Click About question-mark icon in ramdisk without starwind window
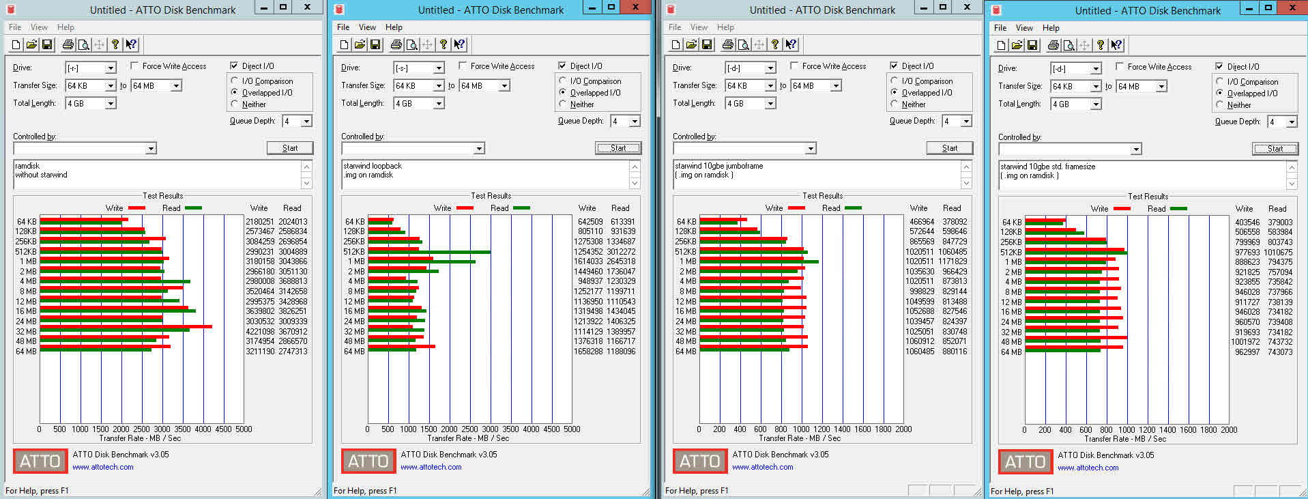Image resolution: width=1308 pixels, height=499 pixels. click(x=115, y=44)
